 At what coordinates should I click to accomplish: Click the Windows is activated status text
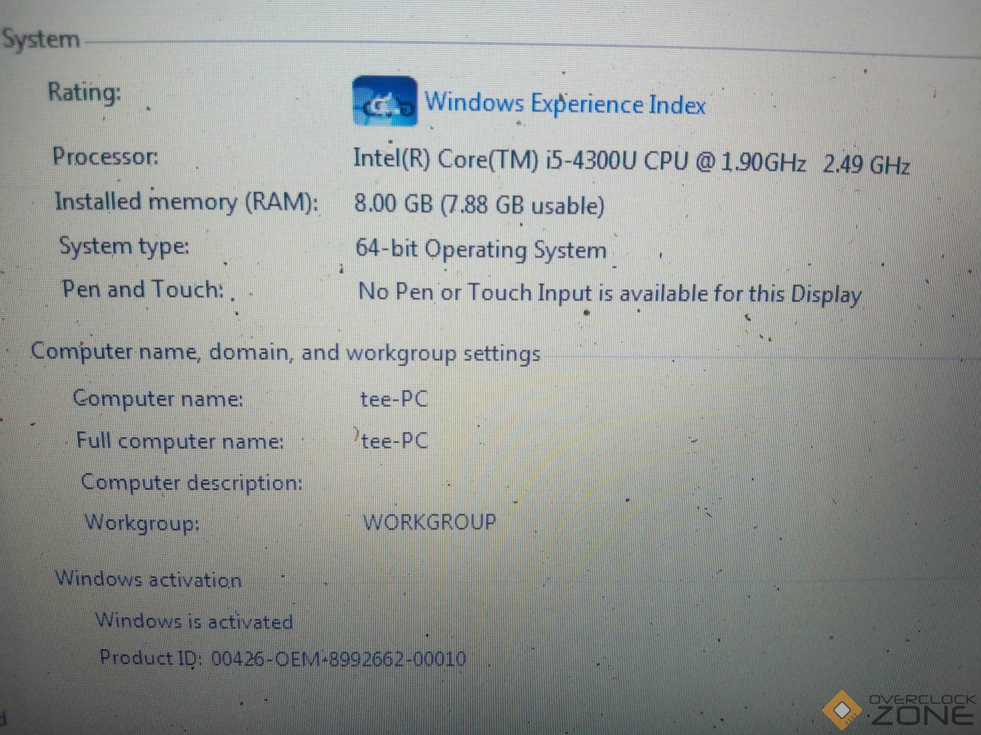tap(194, 621)
